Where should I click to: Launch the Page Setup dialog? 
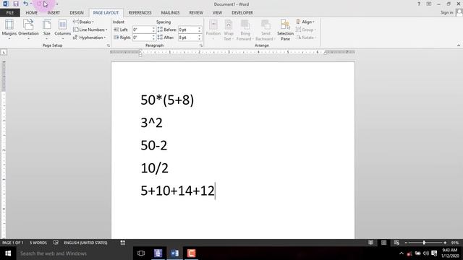click(109, 45)
